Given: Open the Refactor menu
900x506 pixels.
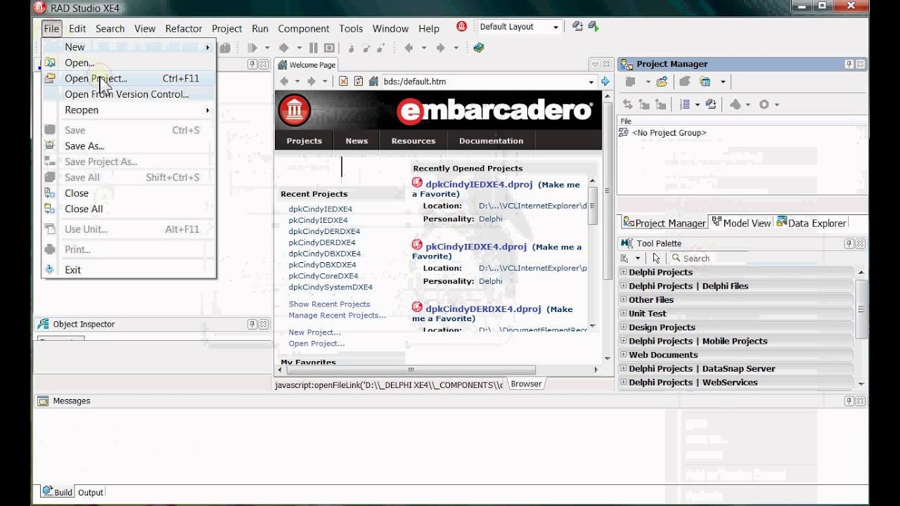Looking at the screenshot, I should (x=184, y=28).
